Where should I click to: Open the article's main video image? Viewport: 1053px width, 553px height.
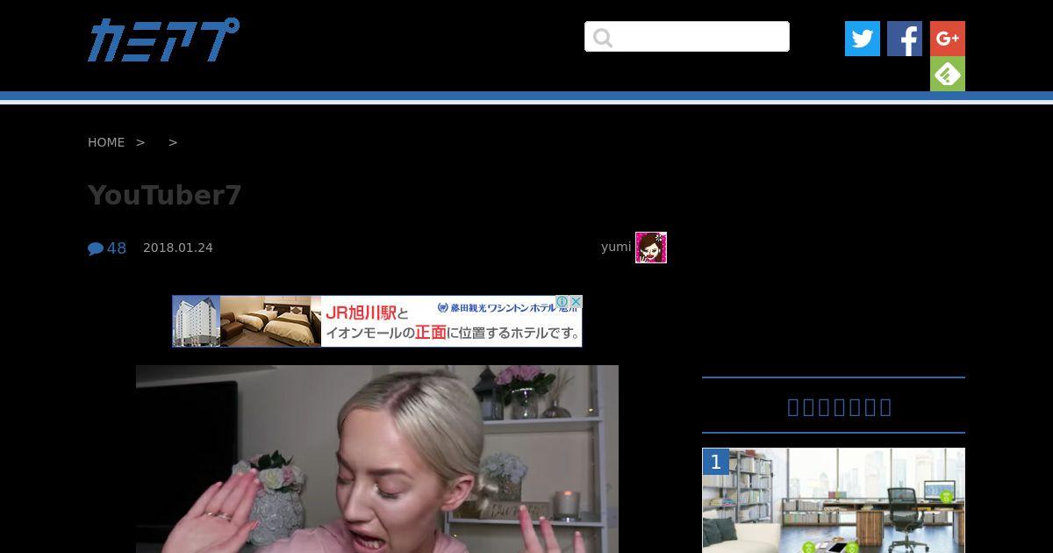coord(377,459)
